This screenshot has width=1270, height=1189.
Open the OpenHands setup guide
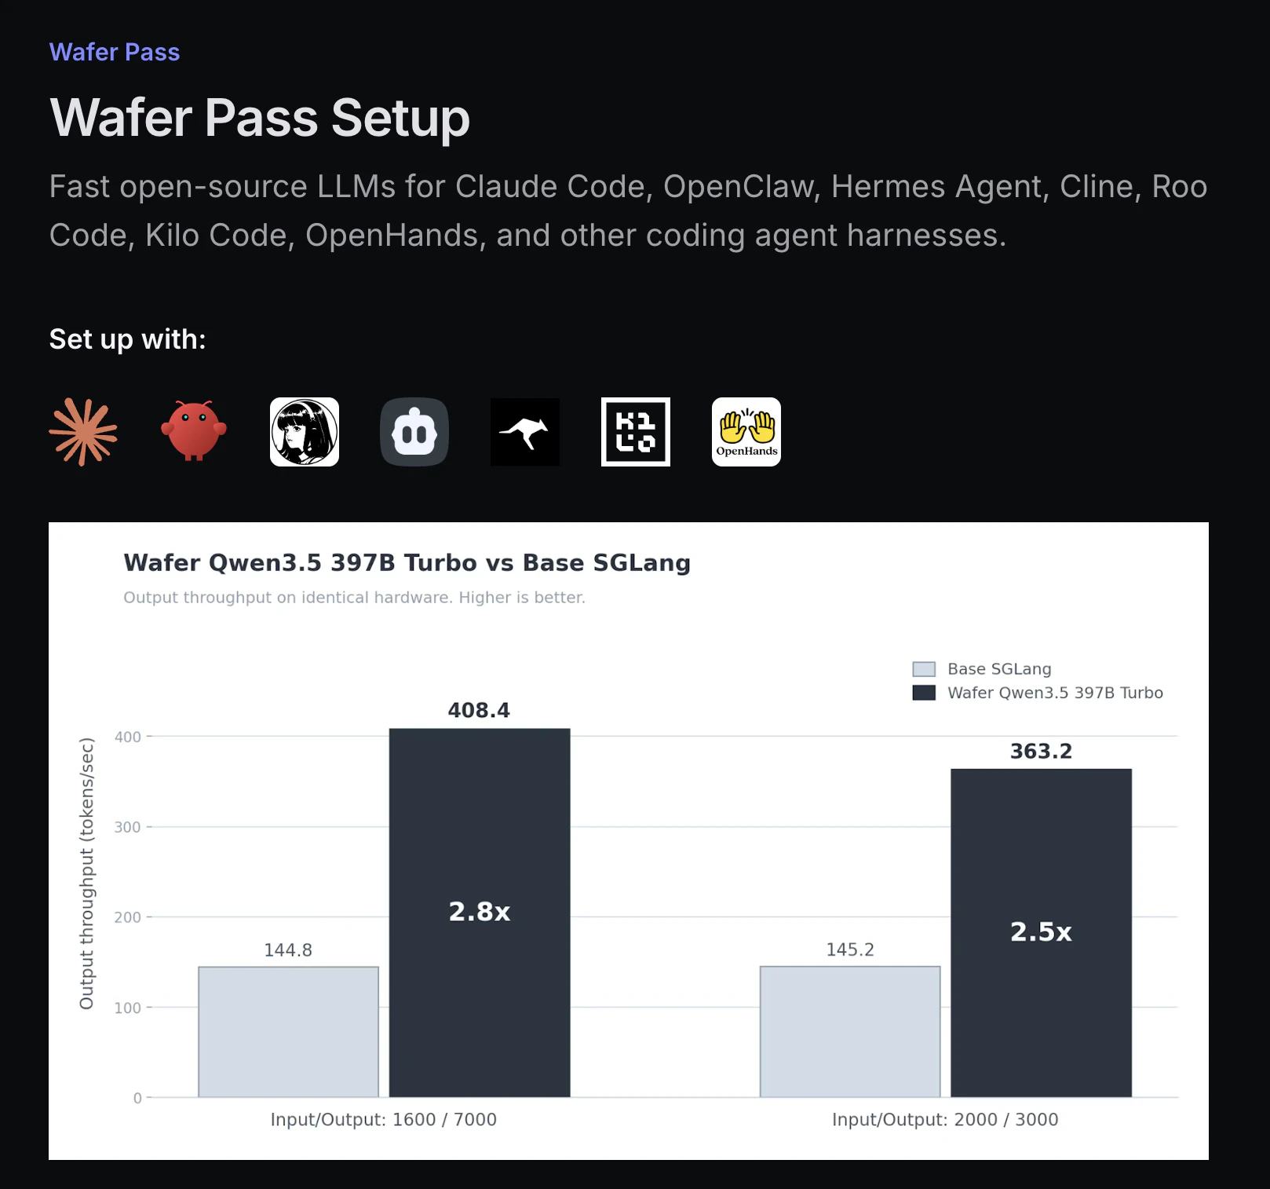click(x=745, y=433)
